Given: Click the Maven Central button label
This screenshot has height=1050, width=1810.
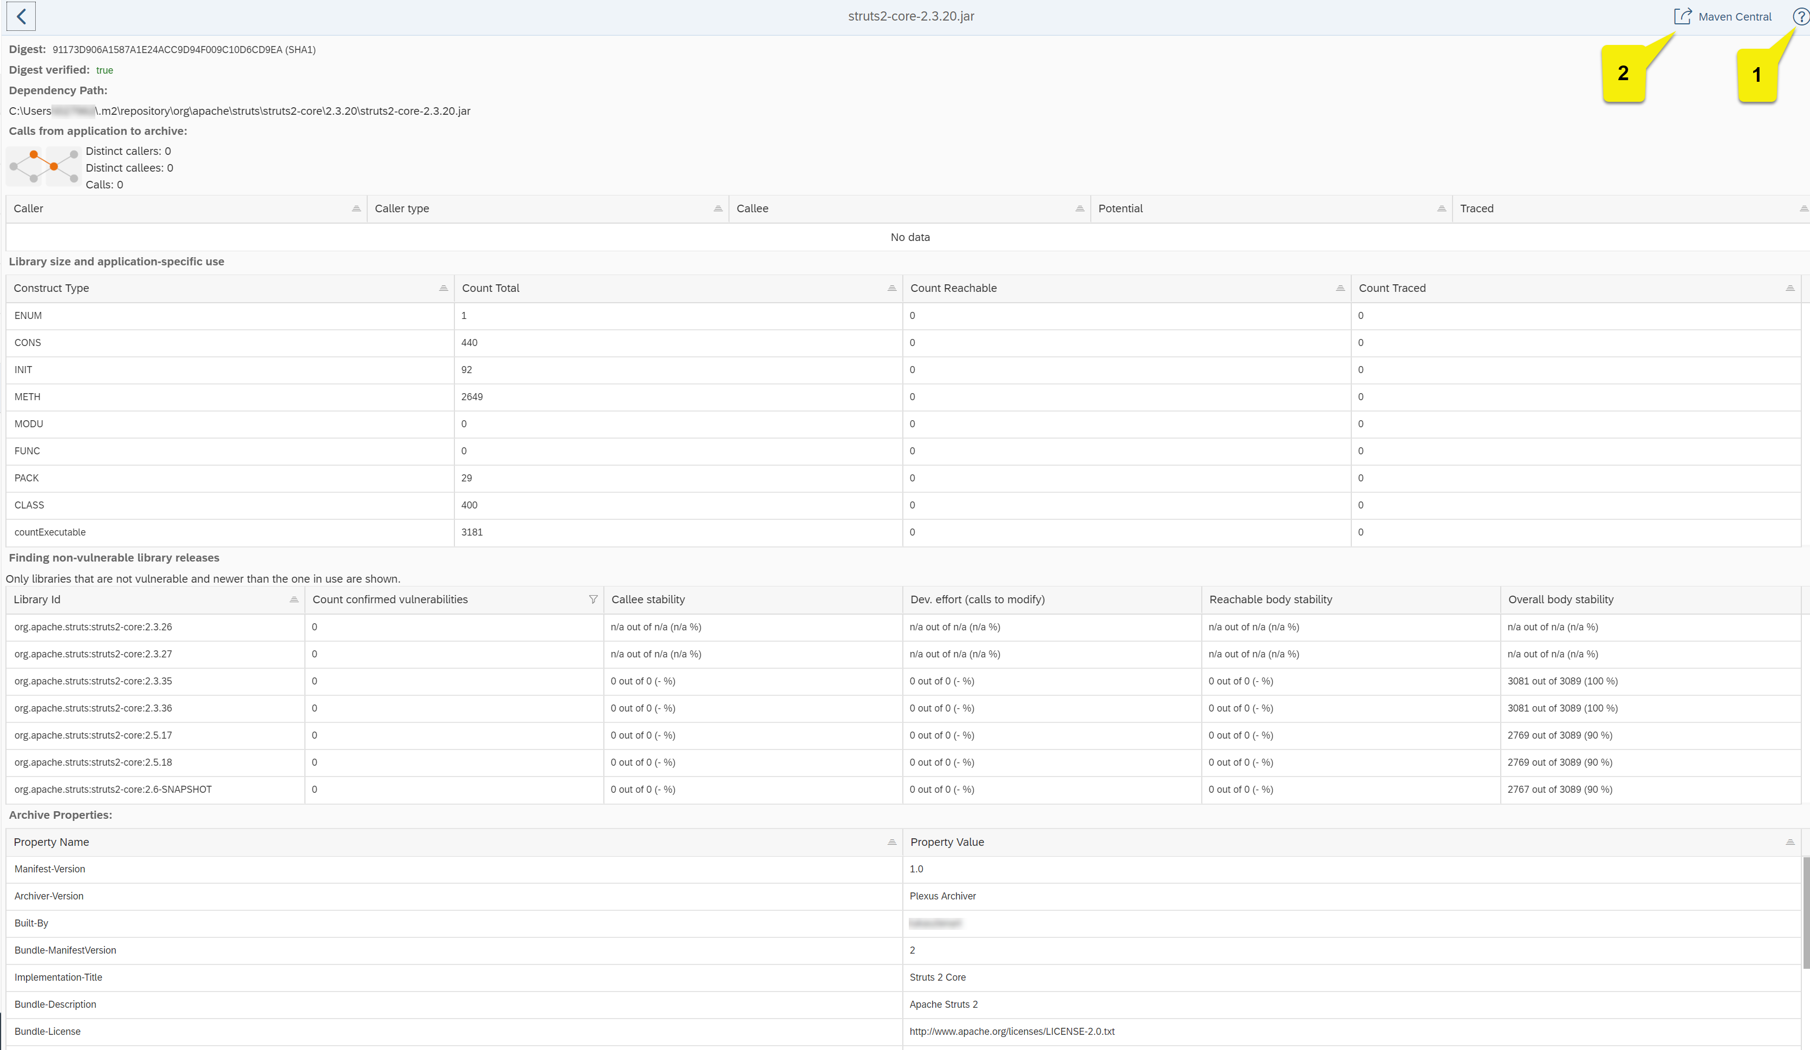Looking at the screenshot, I should pyautogui.click(x=1735, y=17).
